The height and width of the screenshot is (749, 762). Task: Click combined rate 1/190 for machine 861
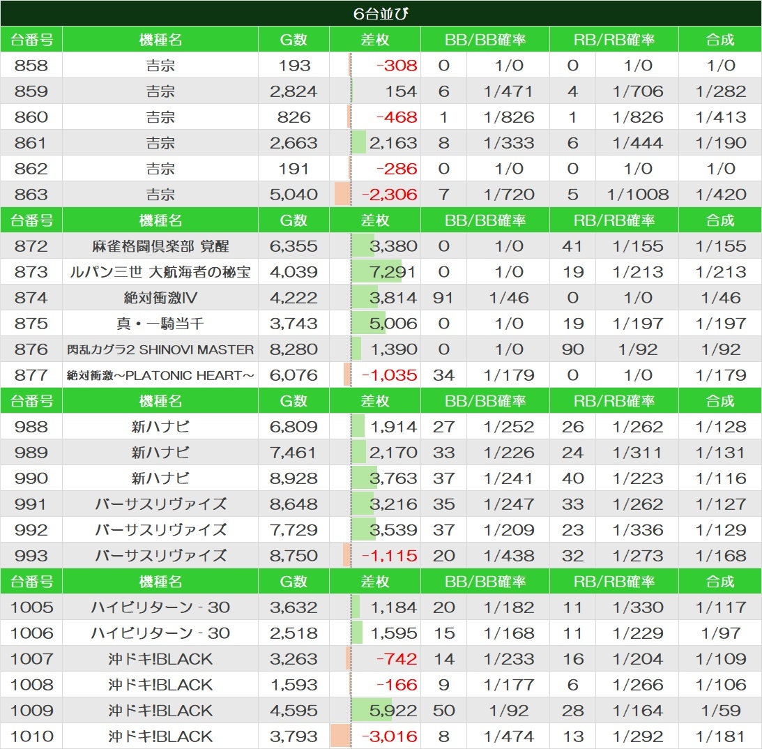[720, 143]
